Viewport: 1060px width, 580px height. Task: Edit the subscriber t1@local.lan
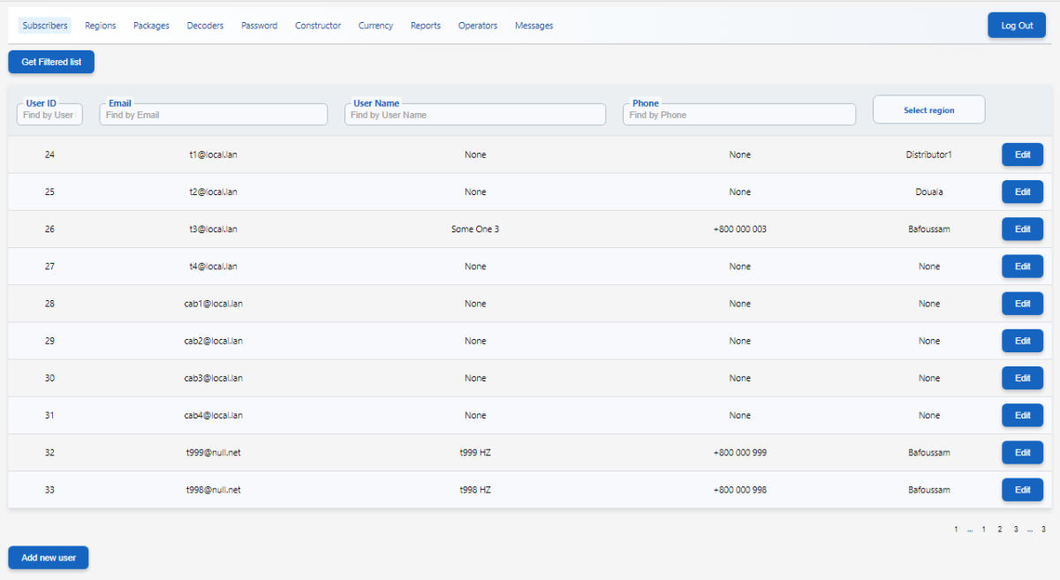1022,154
